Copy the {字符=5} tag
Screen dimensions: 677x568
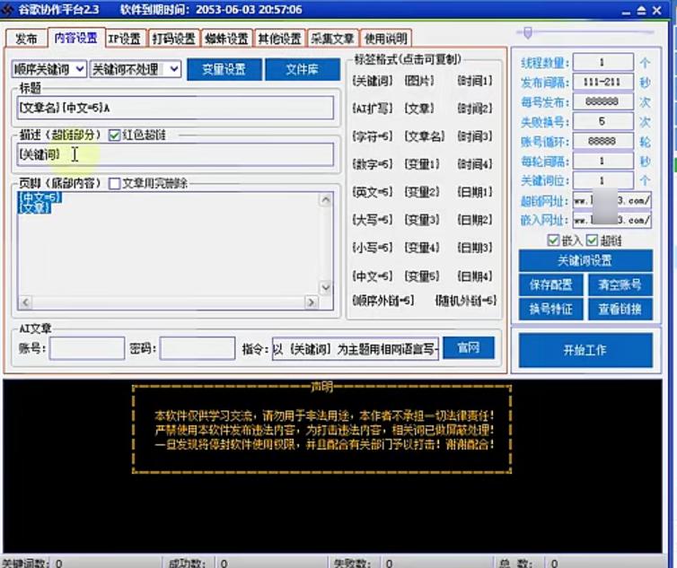[x=373, y=136]
